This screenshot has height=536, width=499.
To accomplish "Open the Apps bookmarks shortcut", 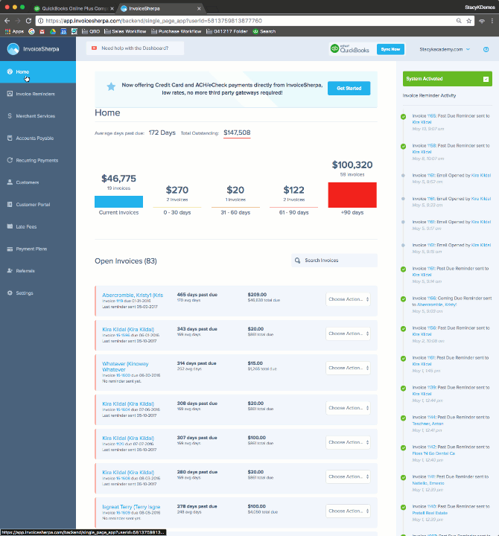I will click(x=14, y=31).
